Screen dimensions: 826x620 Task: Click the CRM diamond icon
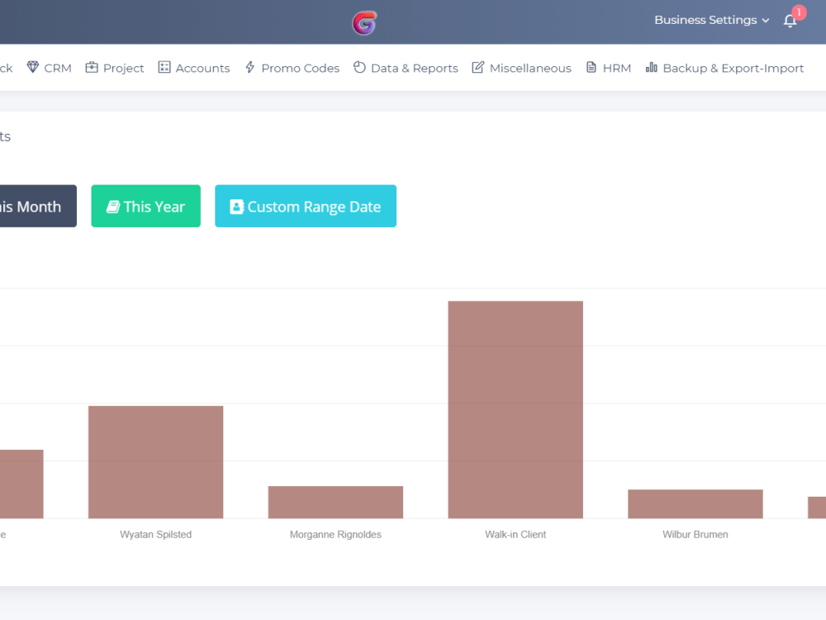pyautogui.click(x=33, y=67)
